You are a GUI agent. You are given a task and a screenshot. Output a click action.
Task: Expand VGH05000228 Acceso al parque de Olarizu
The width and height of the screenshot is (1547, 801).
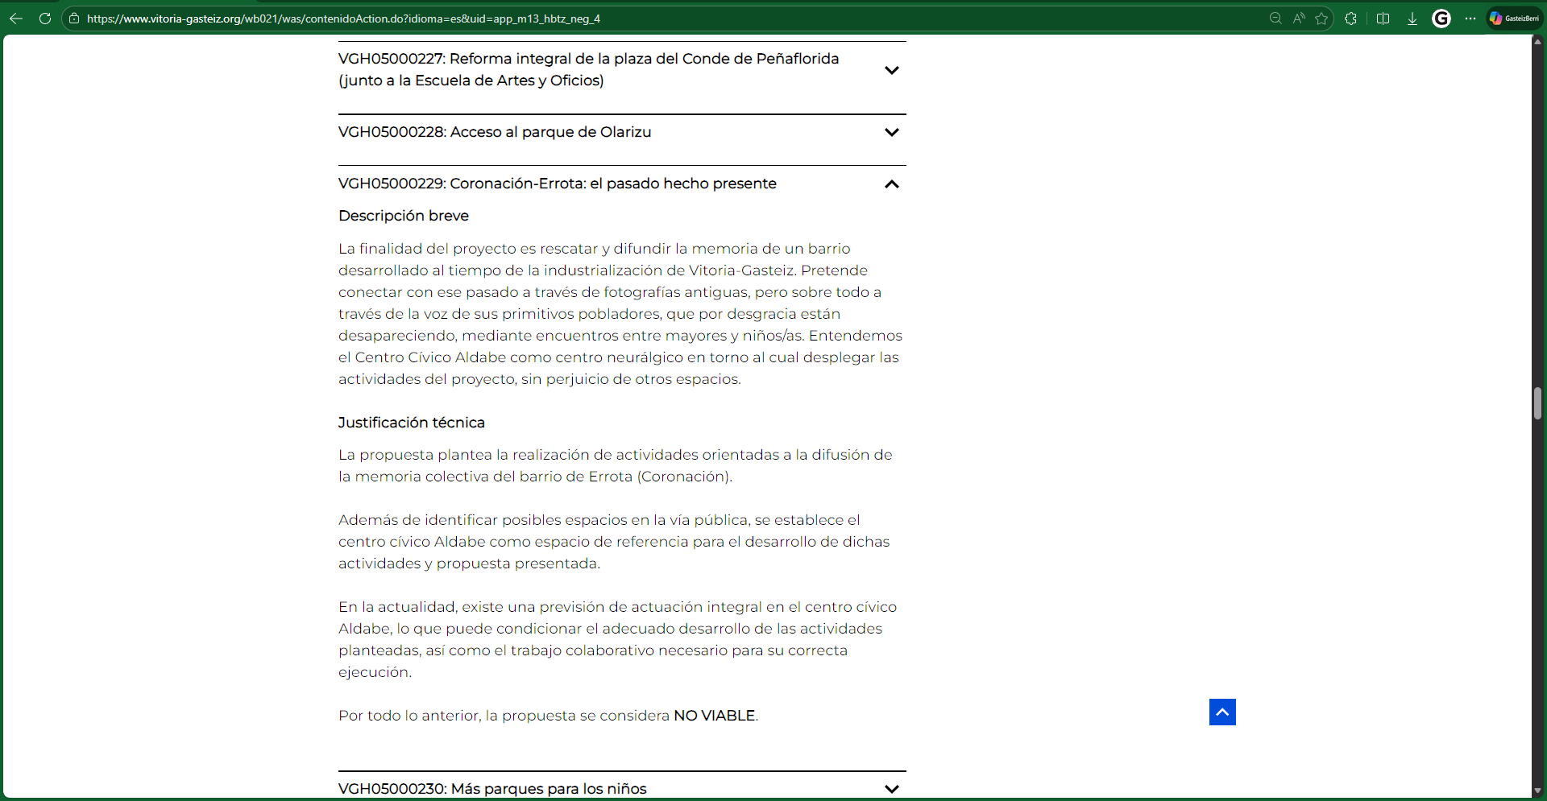click(x=891, y=132)
